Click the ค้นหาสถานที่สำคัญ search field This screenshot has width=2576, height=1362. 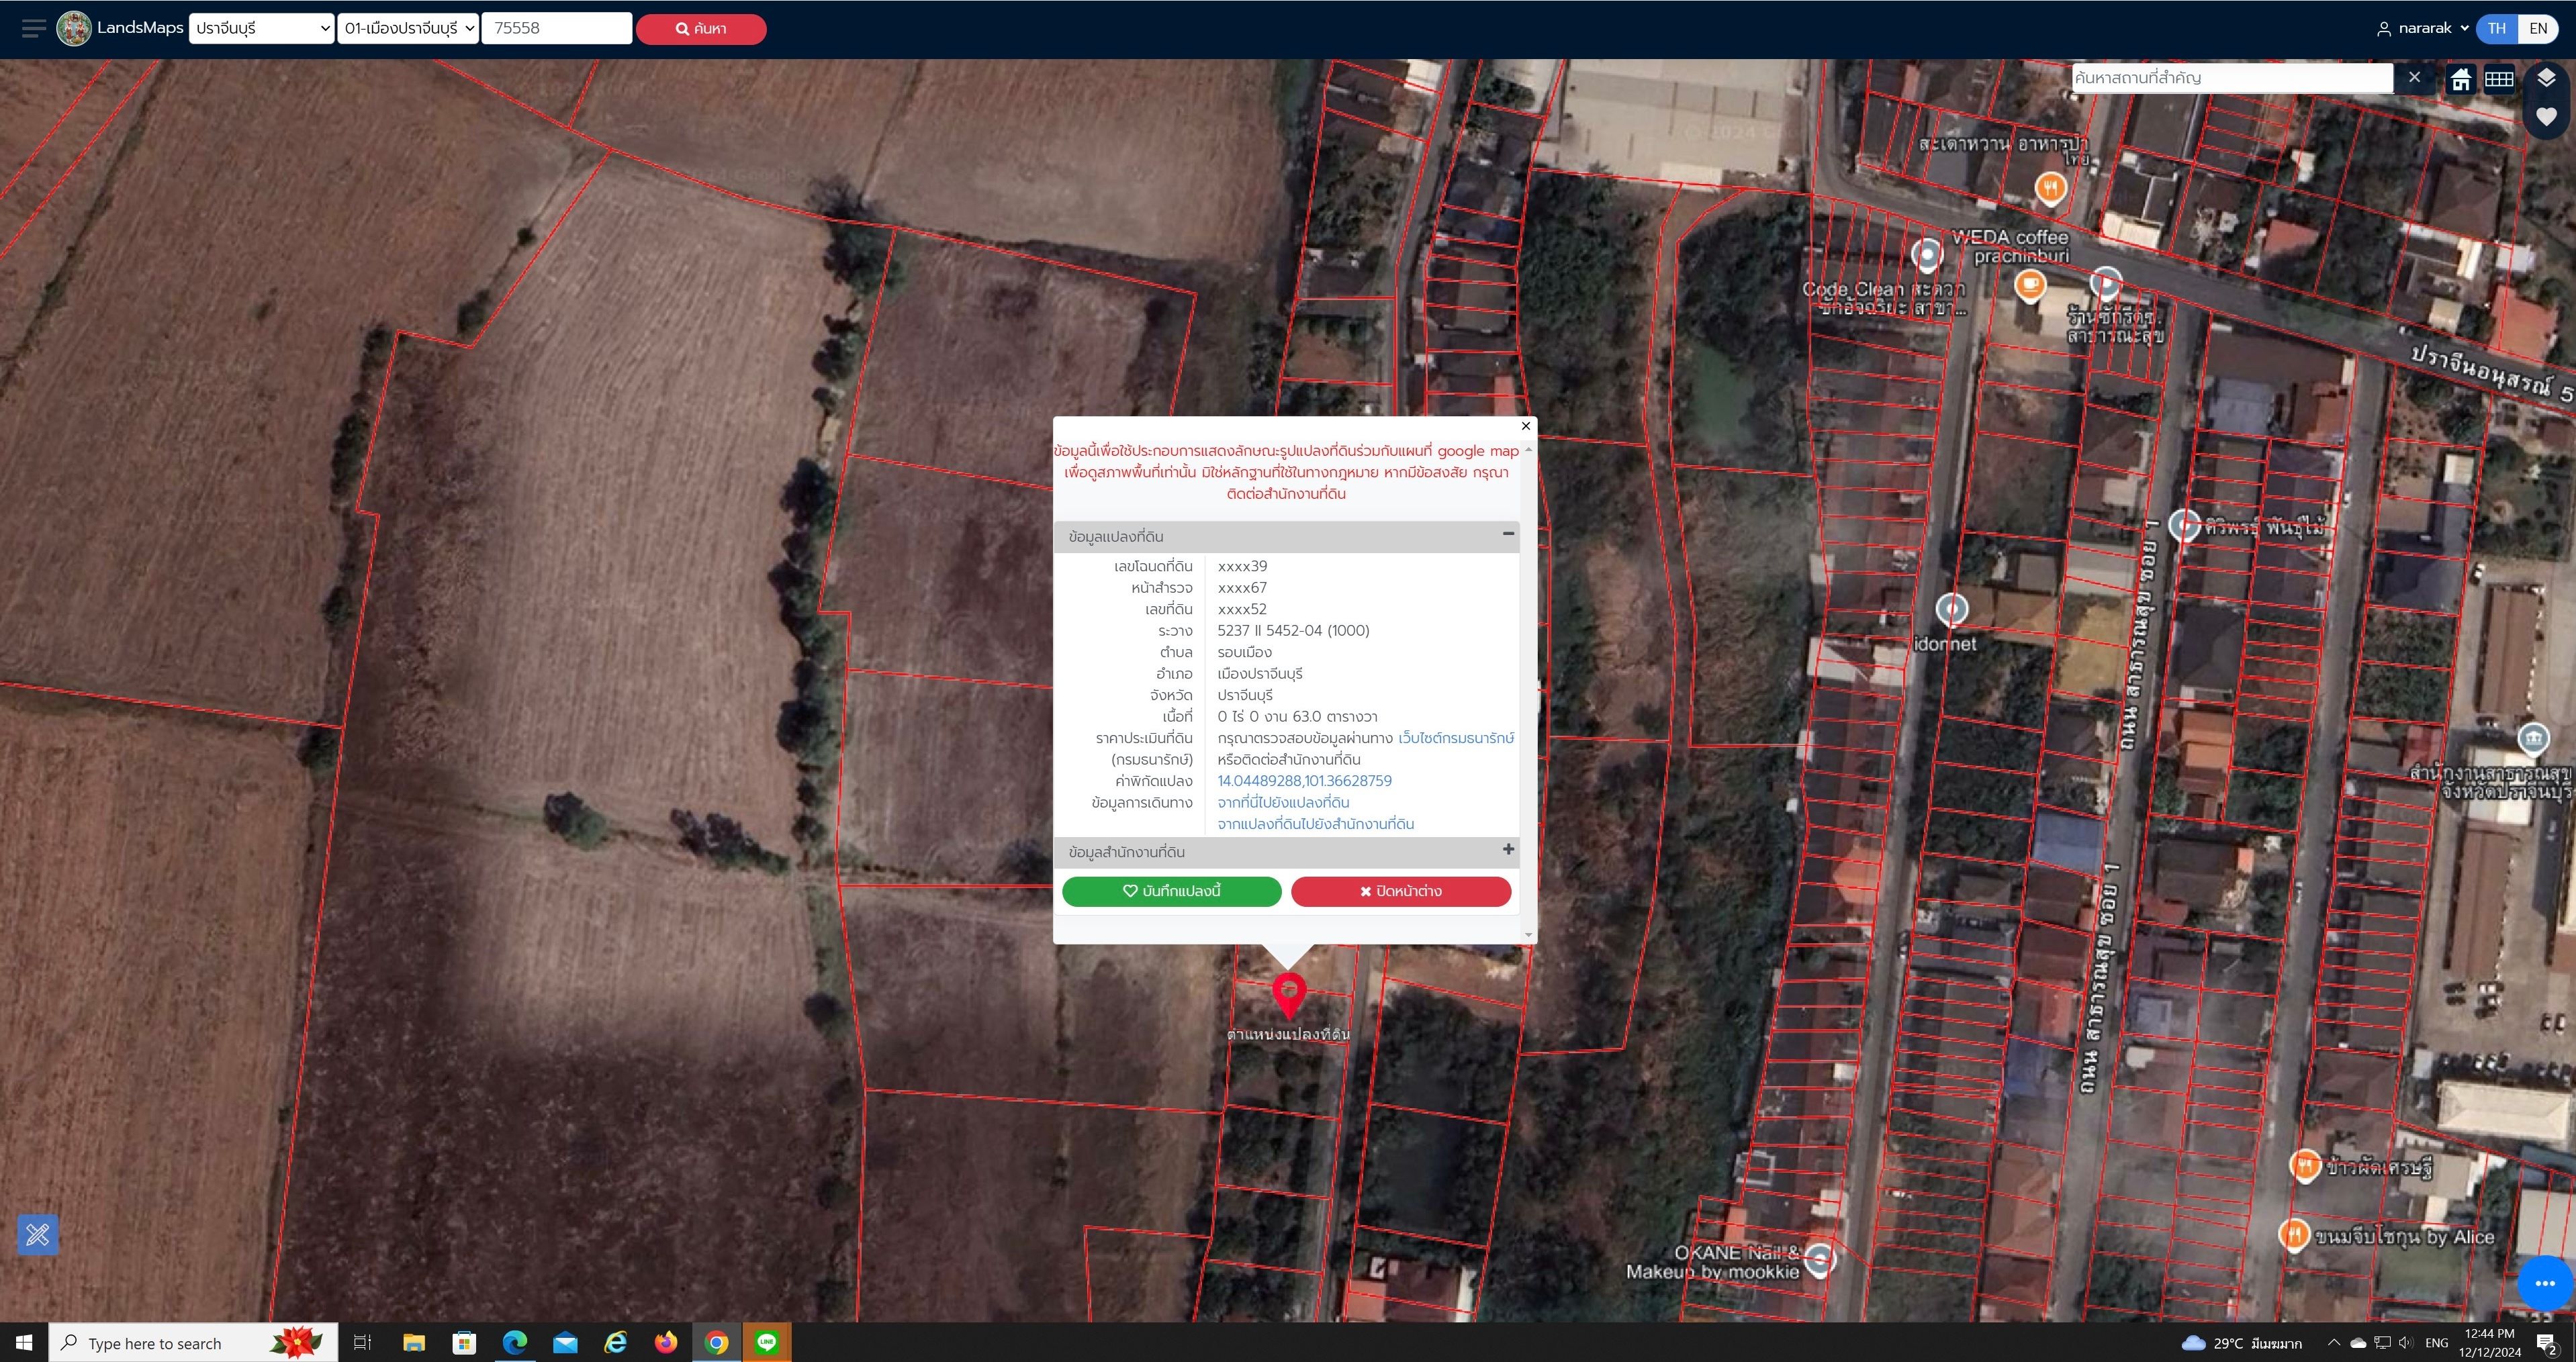(x=2231, y=77)
